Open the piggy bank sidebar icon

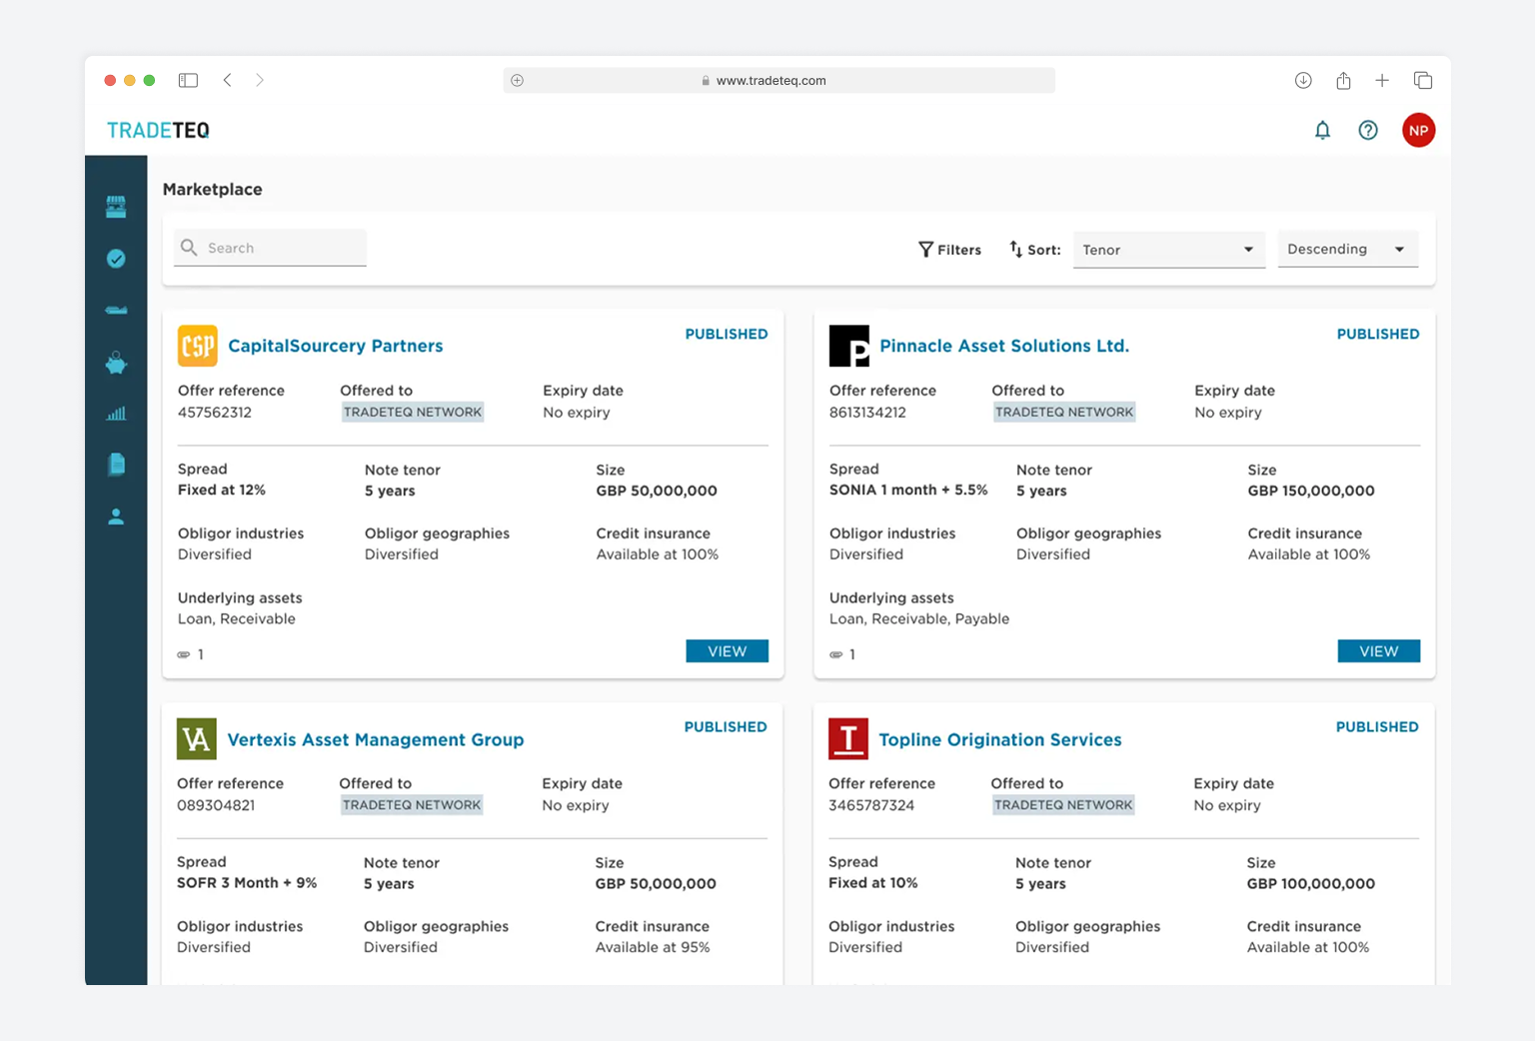116,363
